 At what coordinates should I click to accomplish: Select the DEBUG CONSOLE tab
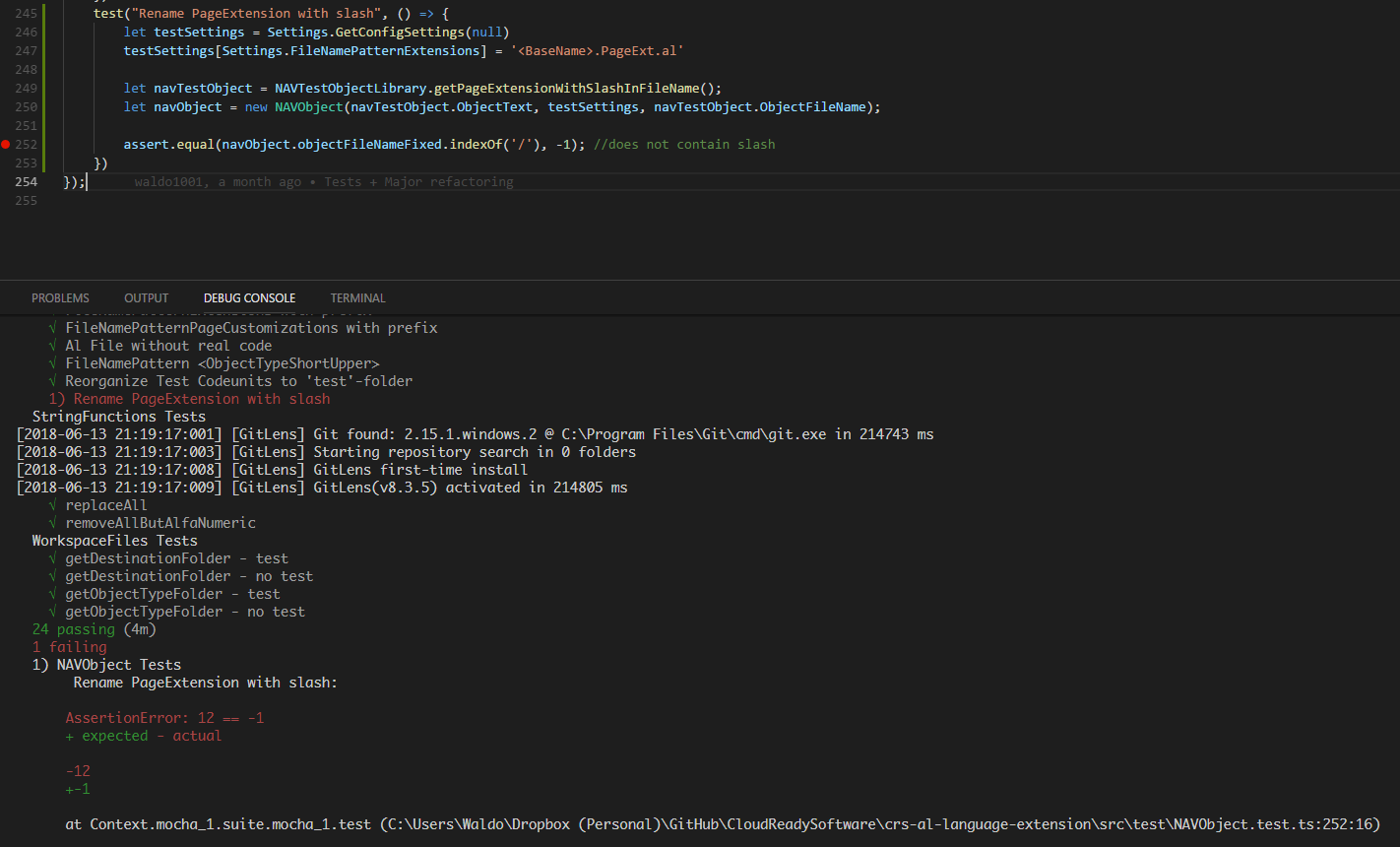(x=249, y=297)
